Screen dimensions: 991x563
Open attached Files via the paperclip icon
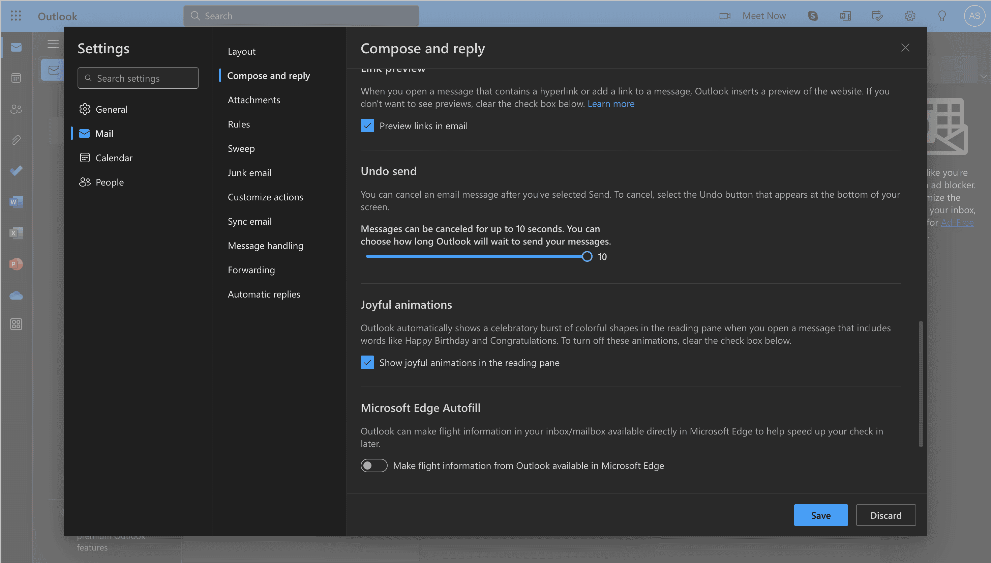(16, 140)
